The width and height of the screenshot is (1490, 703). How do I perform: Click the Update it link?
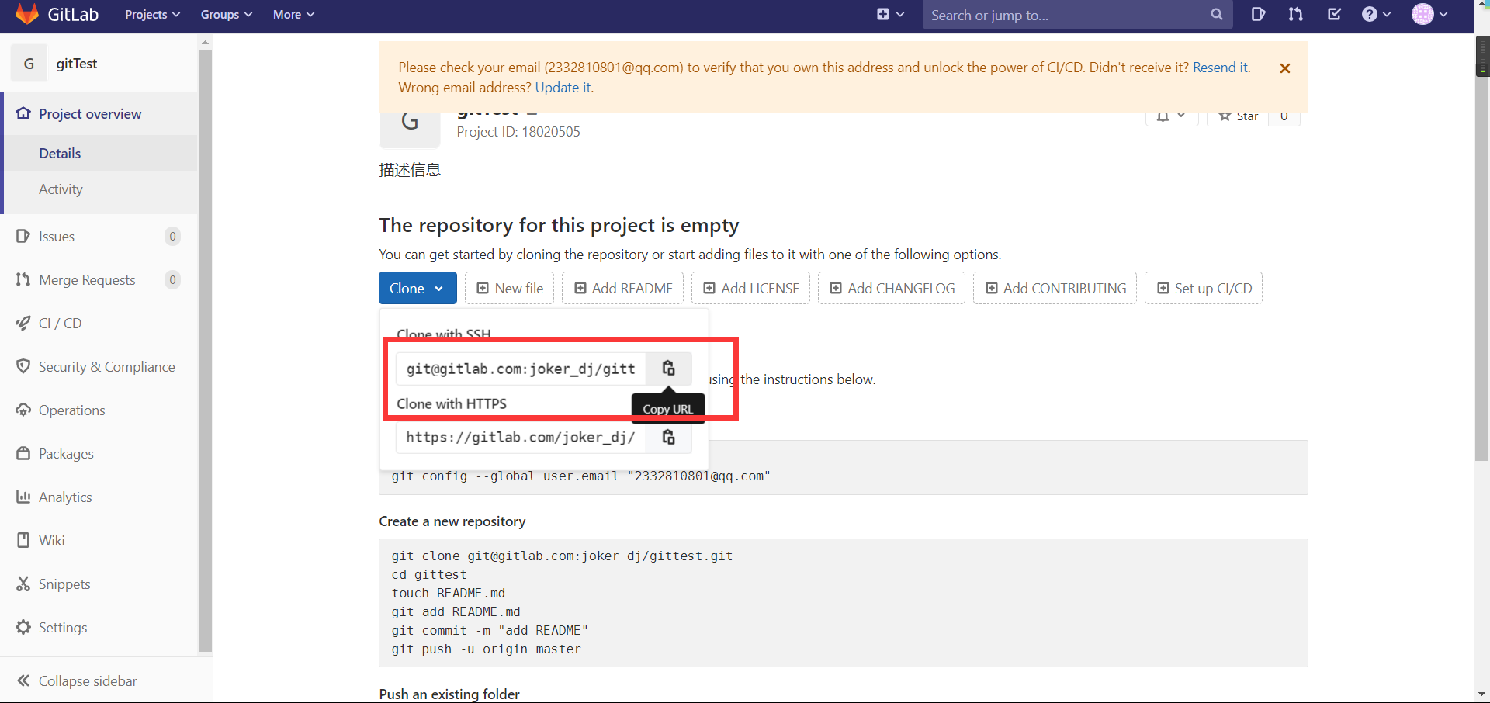[x=563, y=88]
